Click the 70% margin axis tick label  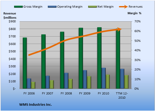[x=137, y=21]
